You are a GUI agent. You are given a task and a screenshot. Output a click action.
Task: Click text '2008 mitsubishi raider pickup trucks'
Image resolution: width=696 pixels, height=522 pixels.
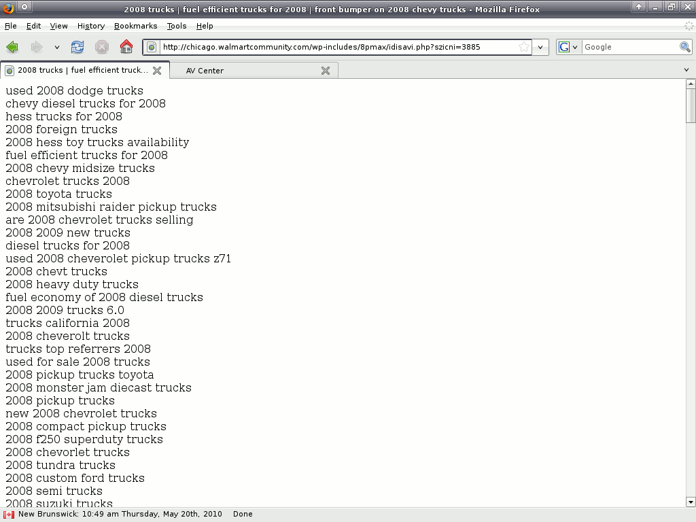(x=111, y=207)
